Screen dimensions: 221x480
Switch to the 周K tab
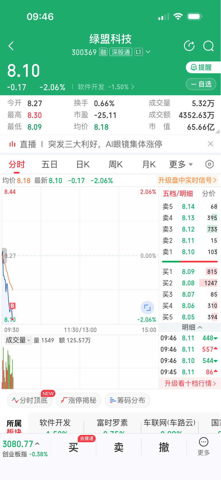(x=116, y=165)
